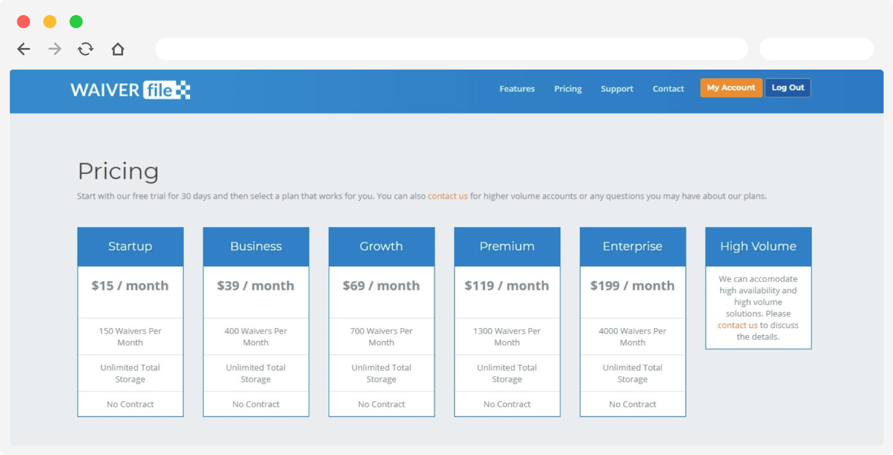Click the browser forward arrow
The width and height of the screenshot is (893, 455).
coord(55,49)
